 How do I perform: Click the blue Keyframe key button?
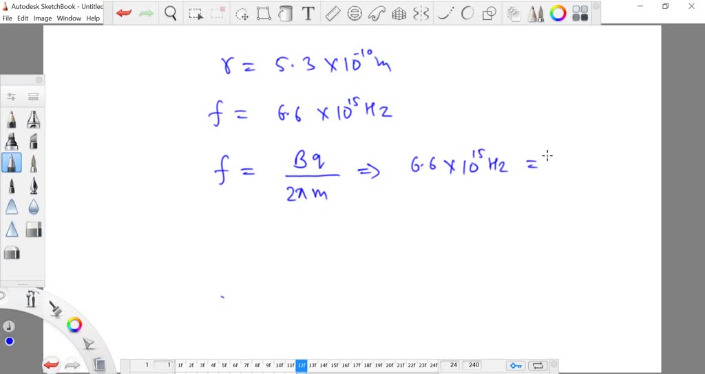(x=516, y=366)
